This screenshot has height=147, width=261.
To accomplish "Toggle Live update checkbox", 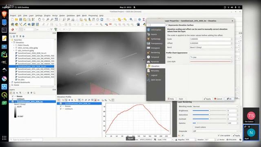I will click(219, 136).
